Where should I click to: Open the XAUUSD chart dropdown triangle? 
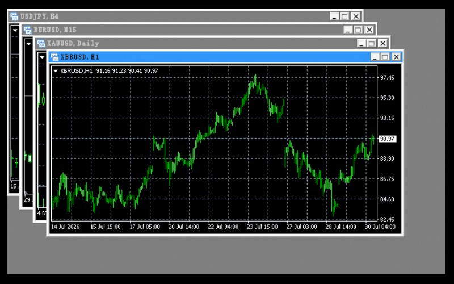point(42,57)
